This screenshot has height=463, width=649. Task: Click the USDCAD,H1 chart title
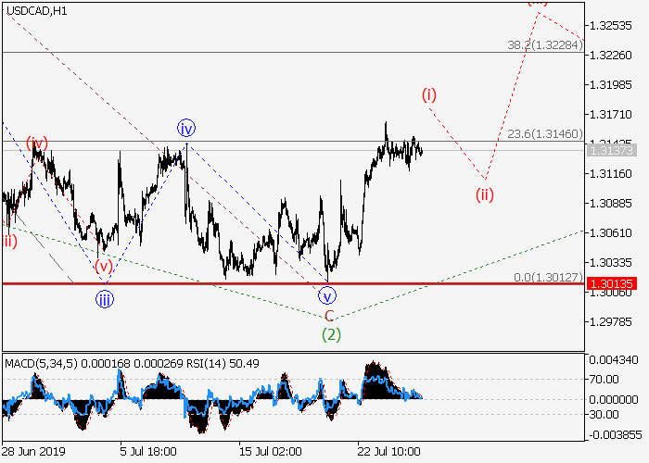pyautogui.click(x=35, y=10)
